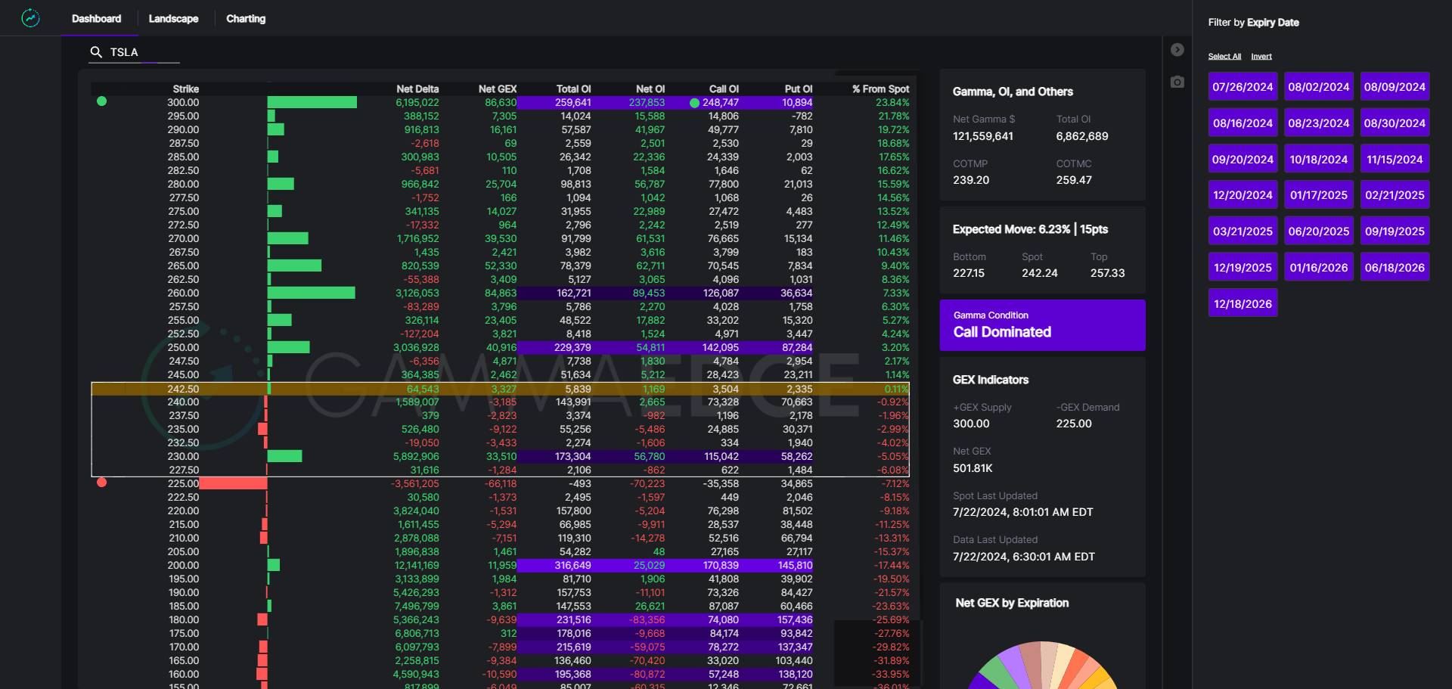Select the 02/21/2025 expiry button
Screen dimensions: 1452x689
1395,195
